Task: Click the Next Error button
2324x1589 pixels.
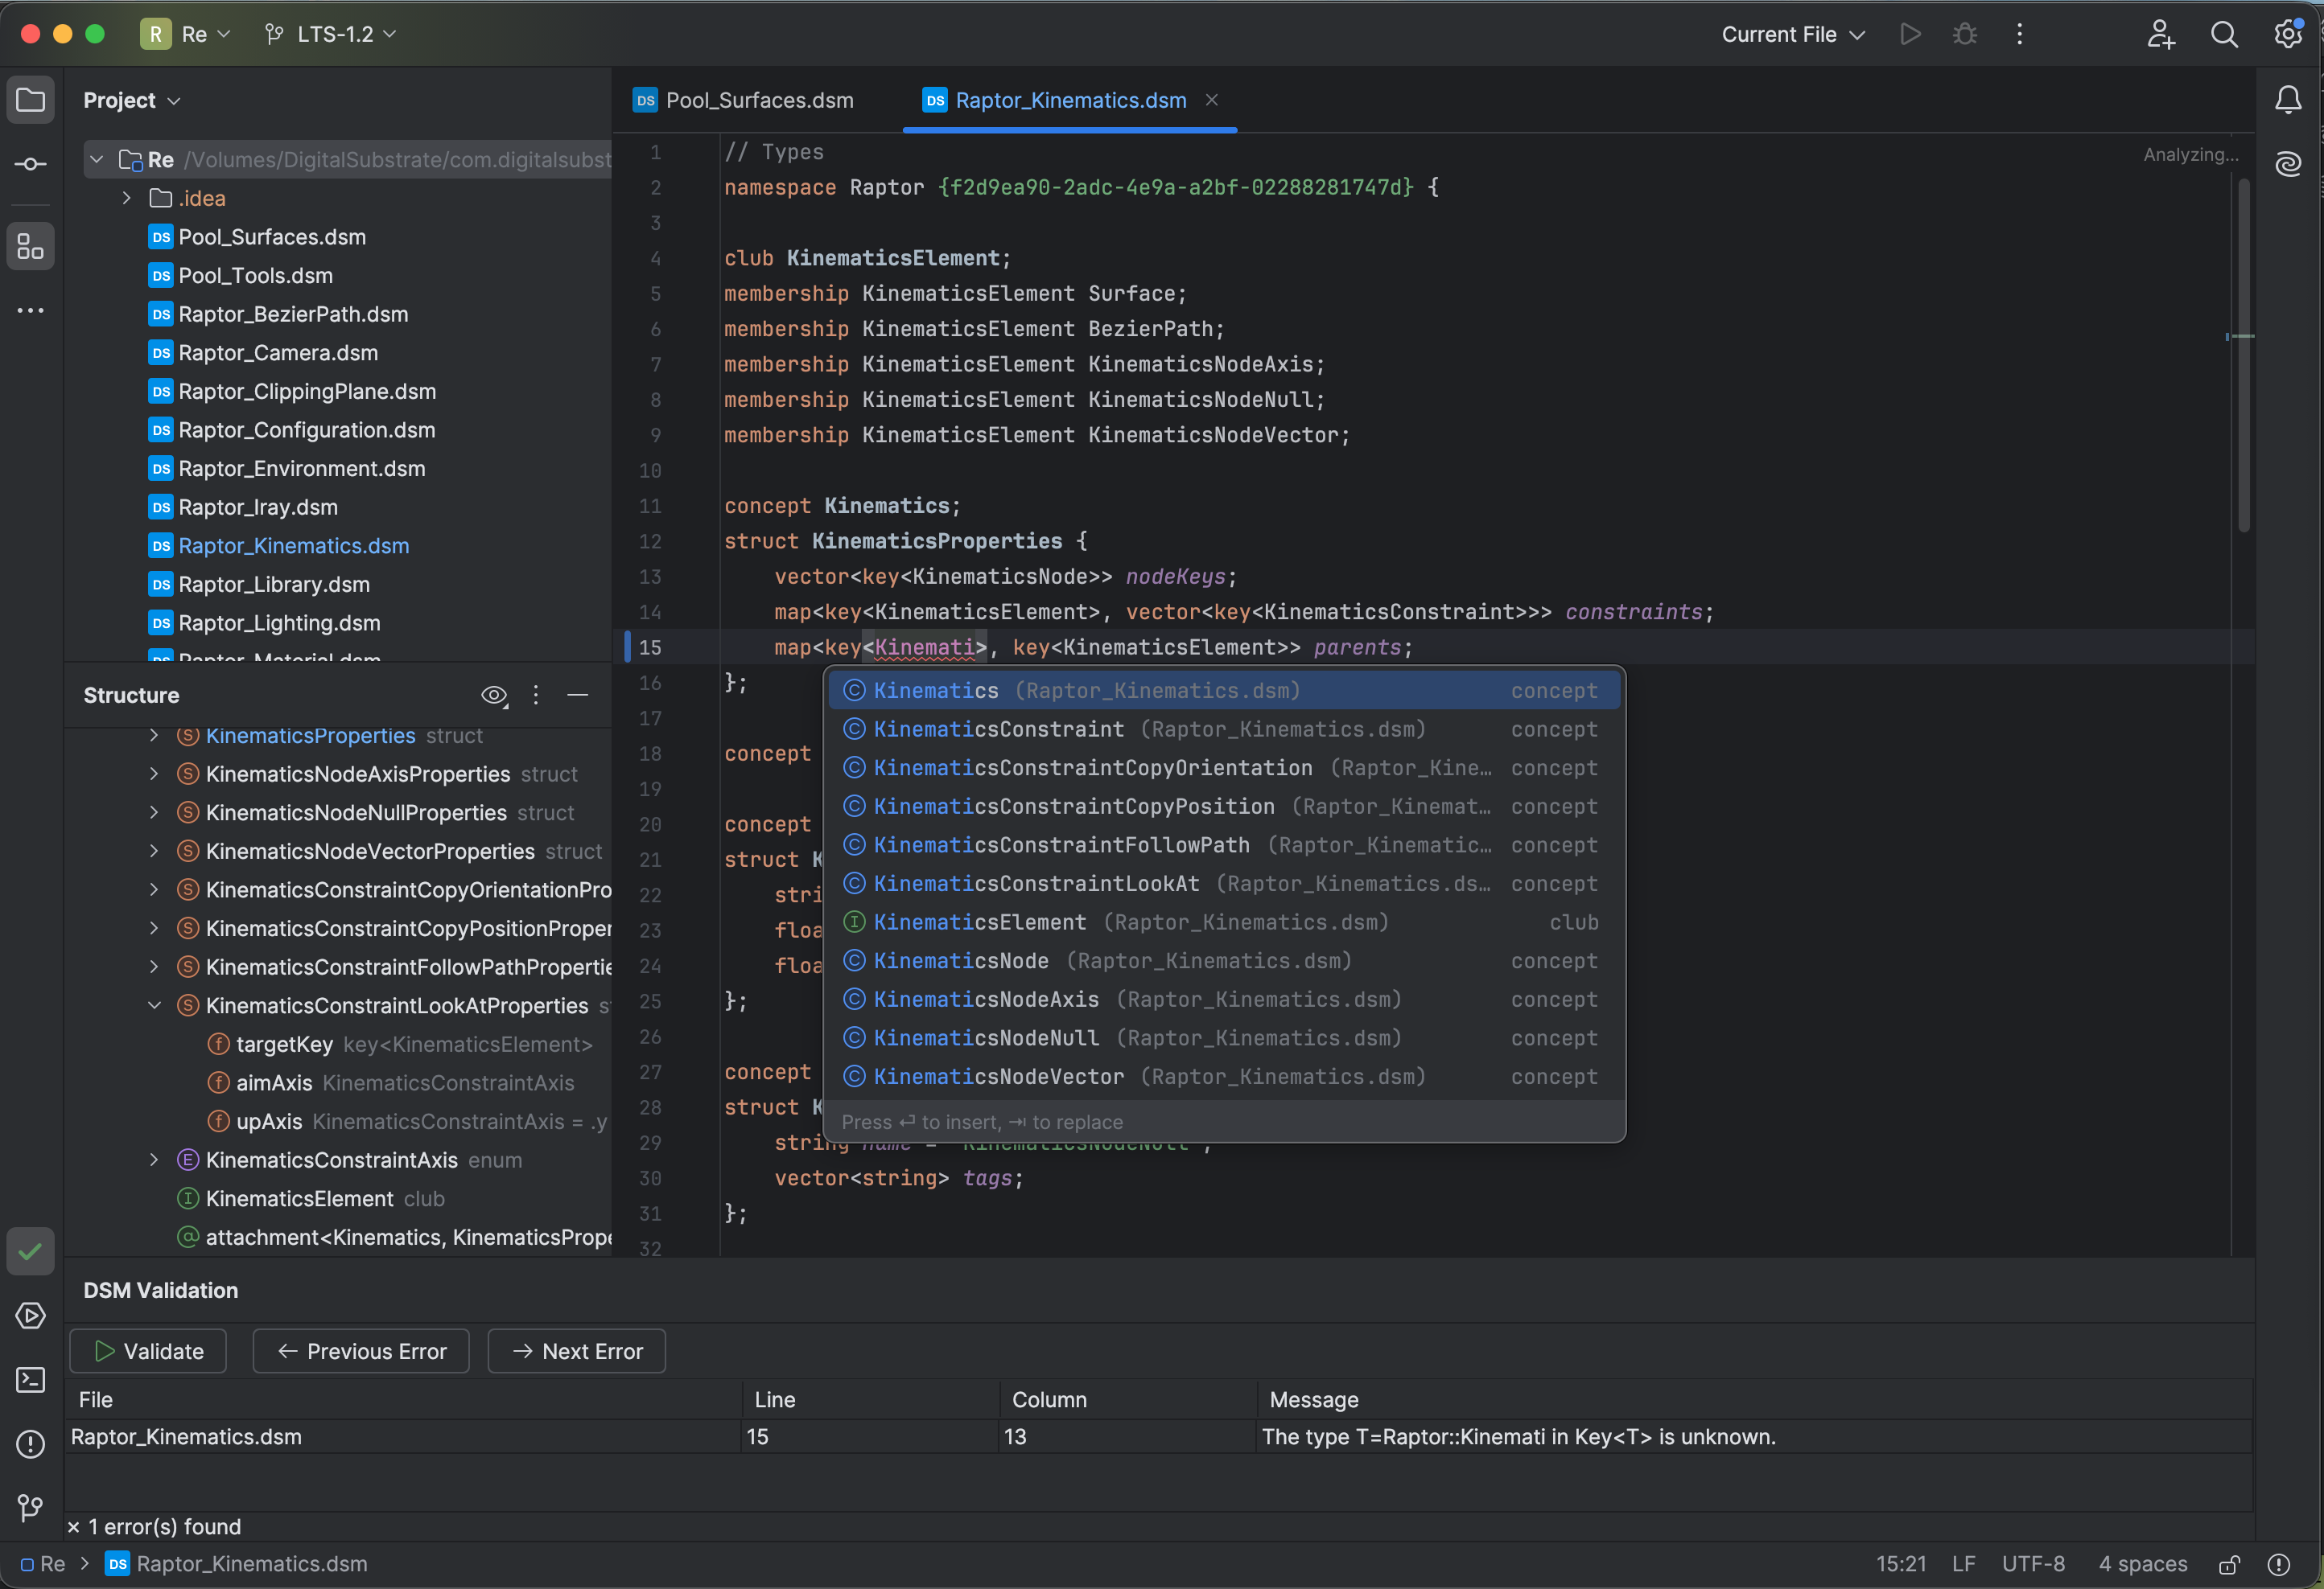Action: 577,1351
